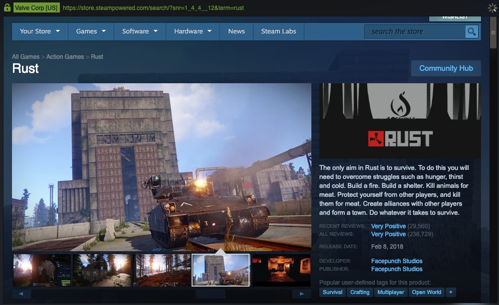This screenshot has width=499, height=305.
Task: Open the Action Games breadcrumb link
Action: pyautogui.click(x=65, y=57)
